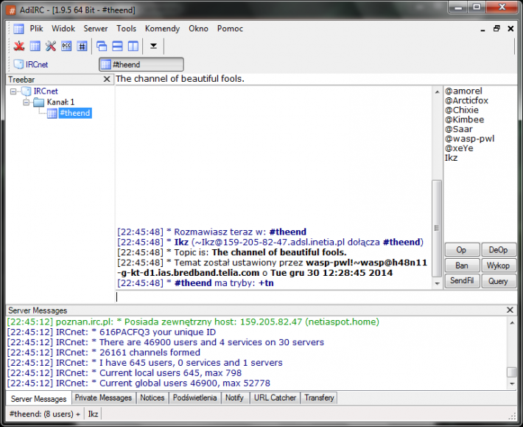This screenshot has height=427, width=523.
Task: Switch to Notices tab
Action: (152, 398)
